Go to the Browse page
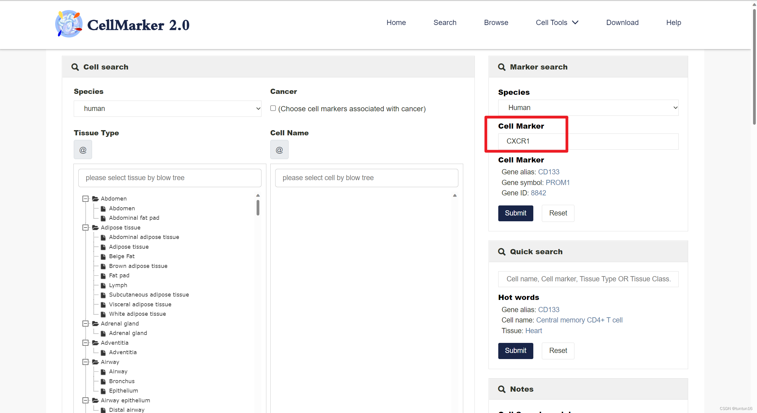The height and width of the screenshot is (413, 757). point(496,23)
